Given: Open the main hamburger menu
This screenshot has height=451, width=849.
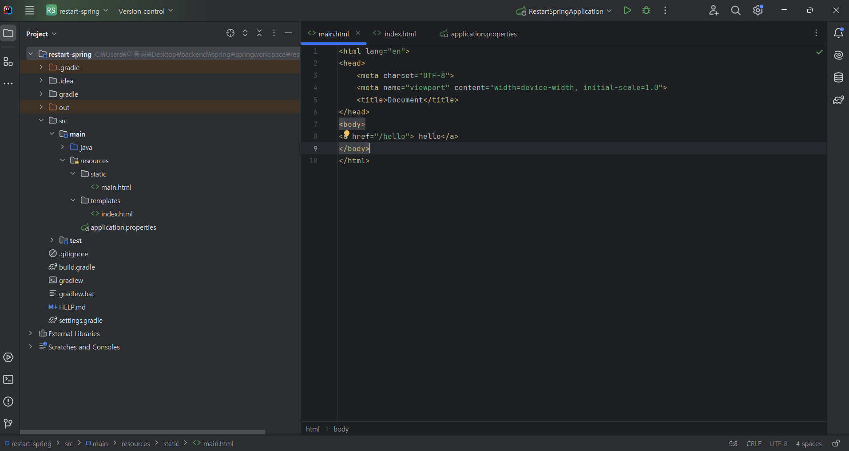Looking at the screenshot, I should [30, 11].
